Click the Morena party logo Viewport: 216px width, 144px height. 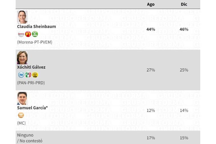[x=21, y=34]
